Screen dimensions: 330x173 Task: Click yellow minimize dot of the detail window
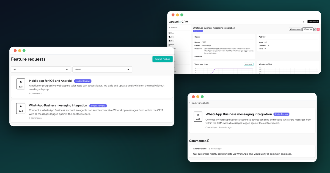coord(198,97)
